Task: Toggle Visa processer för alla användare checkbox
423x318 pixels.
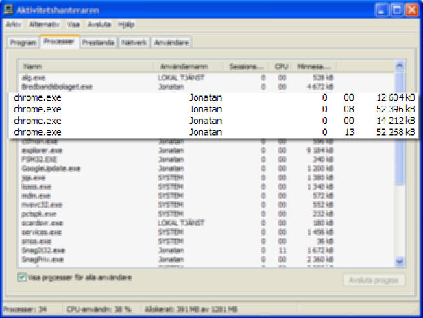Action: point(23,277)
